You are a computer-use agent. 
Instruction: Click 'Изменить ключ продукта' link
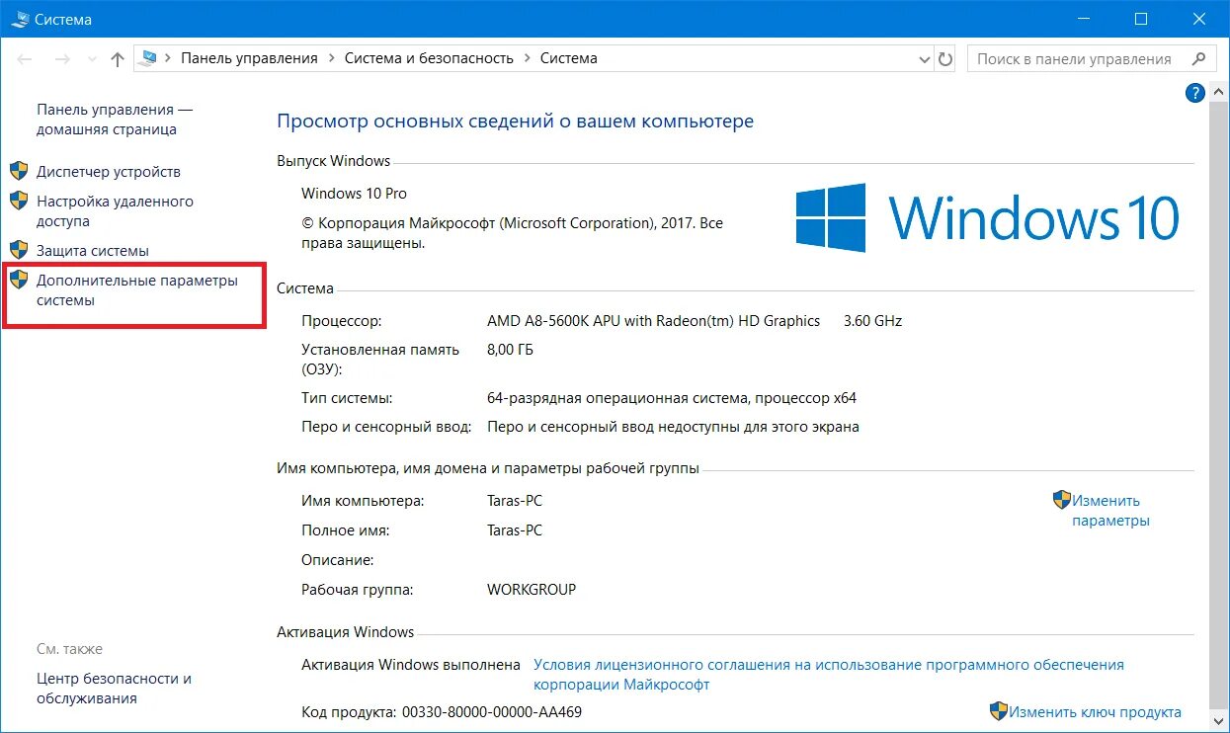tap(1095, 711)
